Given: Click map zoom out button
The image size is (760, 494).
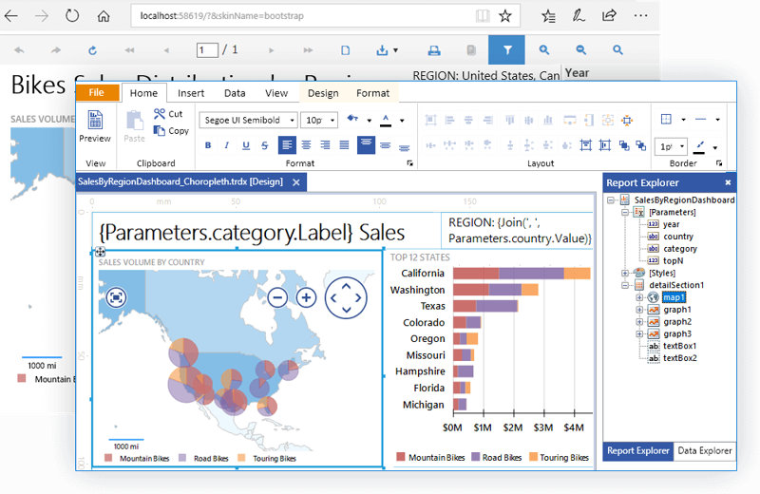Looking at the screenshot, I should pos(277,297).
